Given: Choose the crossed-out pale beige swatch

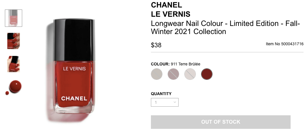Looking at the screenshot, I should (x=190, y=74).
